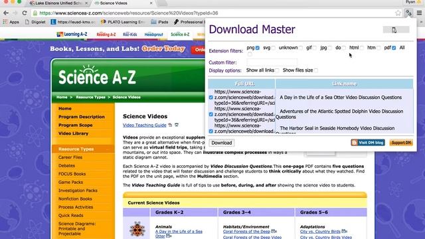
Task: Open the ieusd-kms bookmark
Action: pos(73,22)
